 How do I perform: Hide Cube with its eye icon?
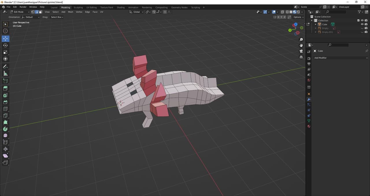(362, 24)
